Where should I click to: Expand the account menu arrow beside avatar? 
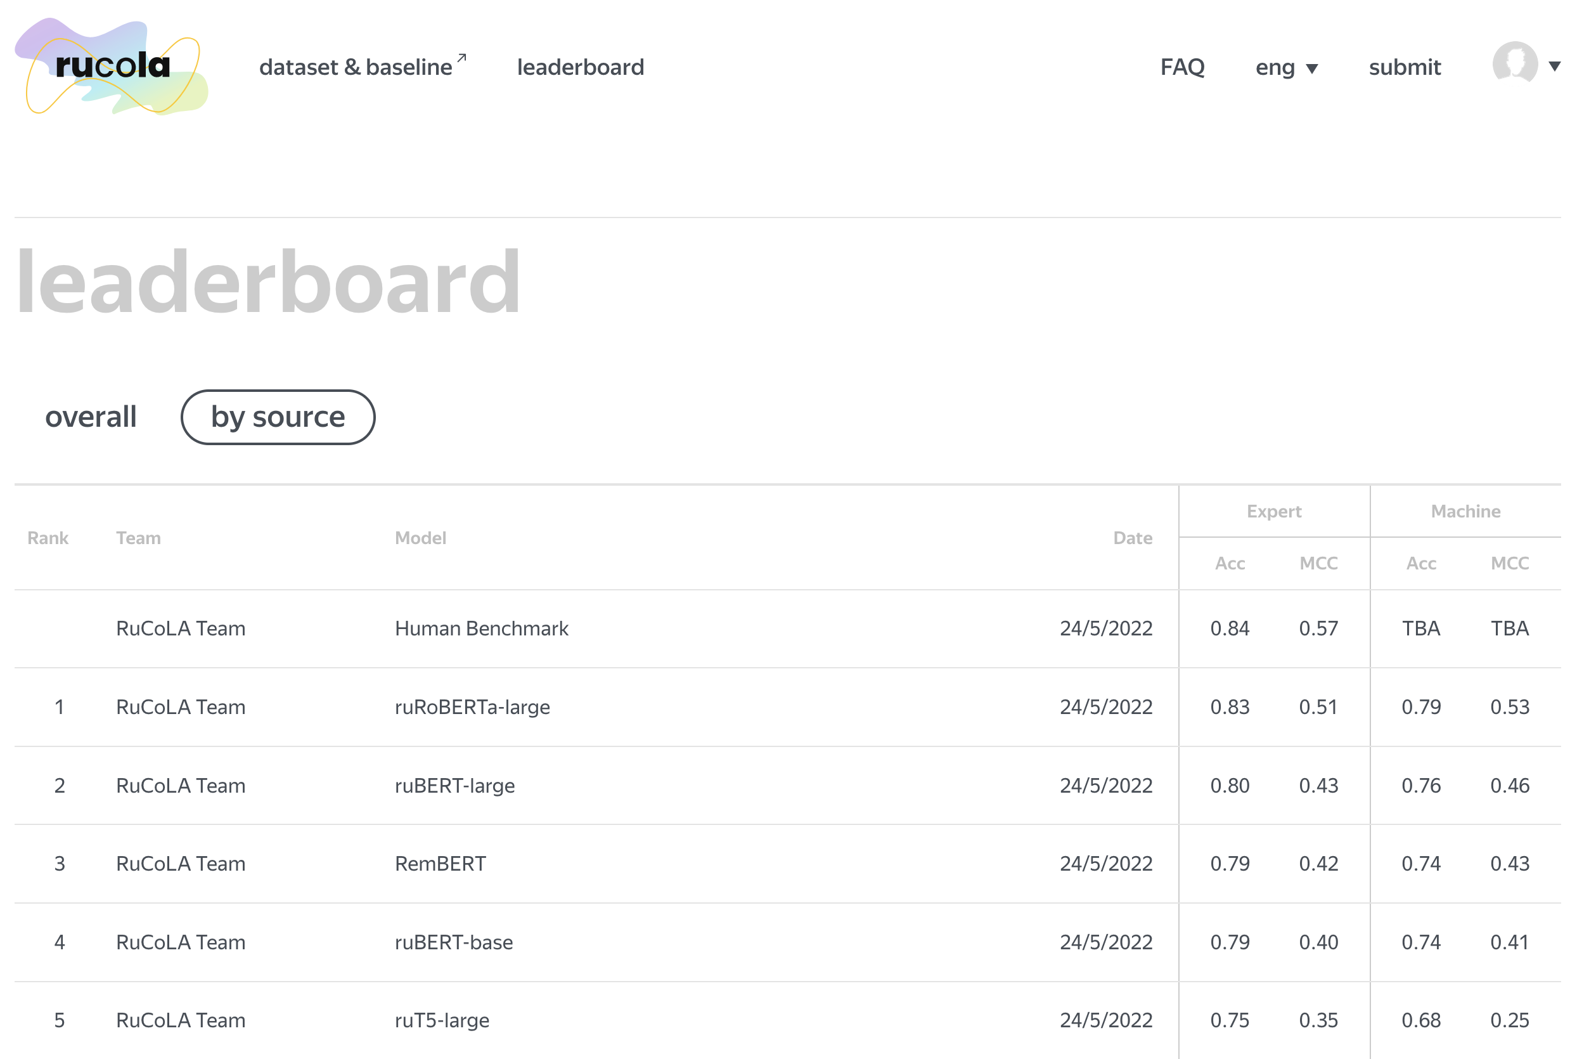click(x=1554, y=66)
